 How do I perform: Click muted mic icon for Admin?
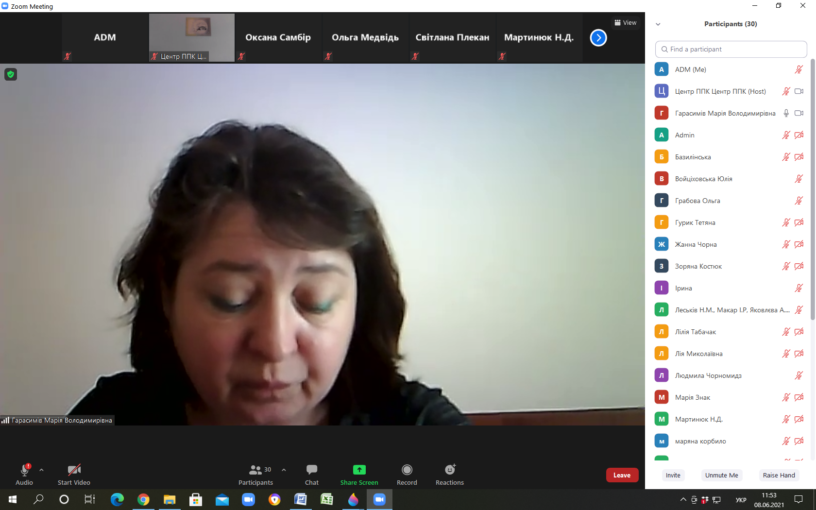[786, 135]
